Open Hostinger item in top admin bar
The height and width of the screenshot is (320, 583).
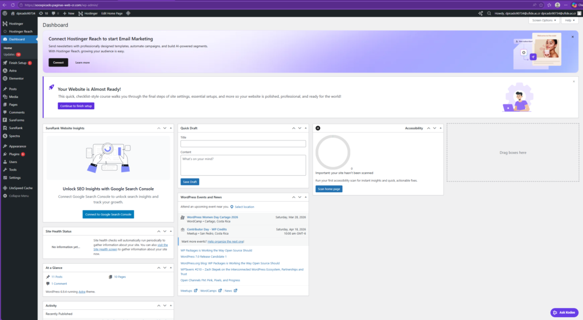pyautogui.click(x=88, y=14)
